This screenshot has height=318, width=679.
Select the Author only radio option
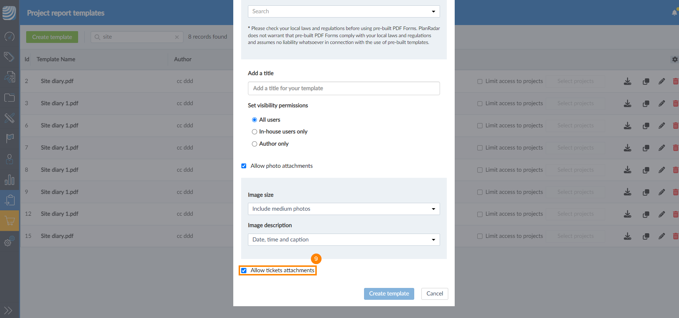click(254, 144)
